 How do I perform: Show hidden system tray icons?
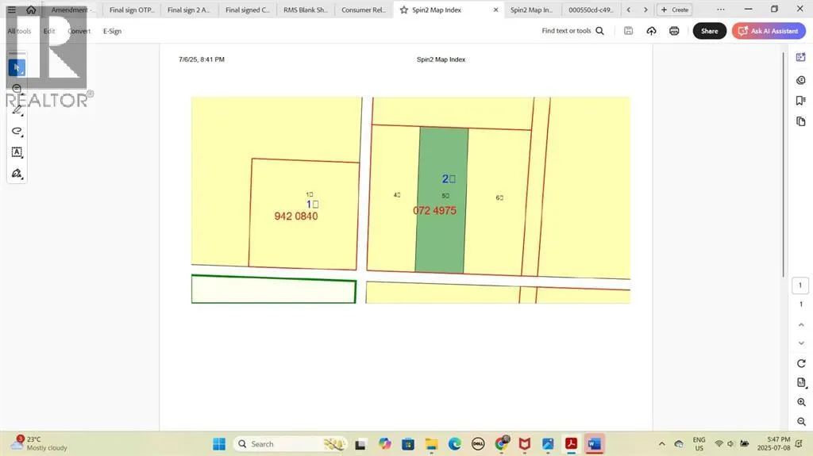661,443
